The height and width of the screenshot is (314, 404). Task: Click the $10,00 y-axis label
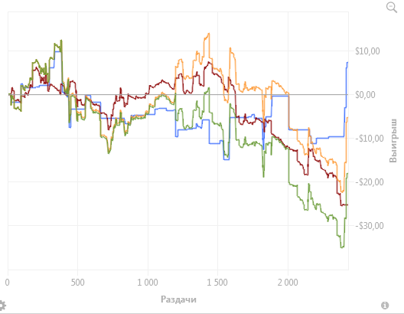click(367, 51)
